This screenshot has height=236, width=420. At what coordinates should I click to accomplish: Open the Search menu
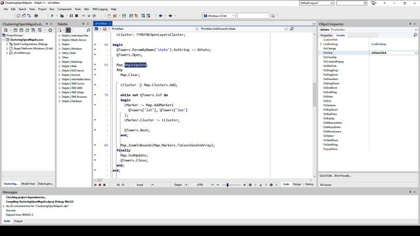coord(22,9)
